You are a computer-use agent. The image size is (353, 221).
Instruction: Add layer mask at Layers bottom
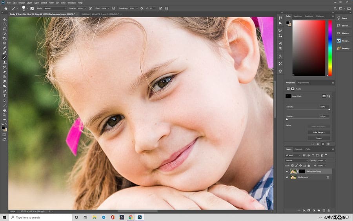(309, 210)
